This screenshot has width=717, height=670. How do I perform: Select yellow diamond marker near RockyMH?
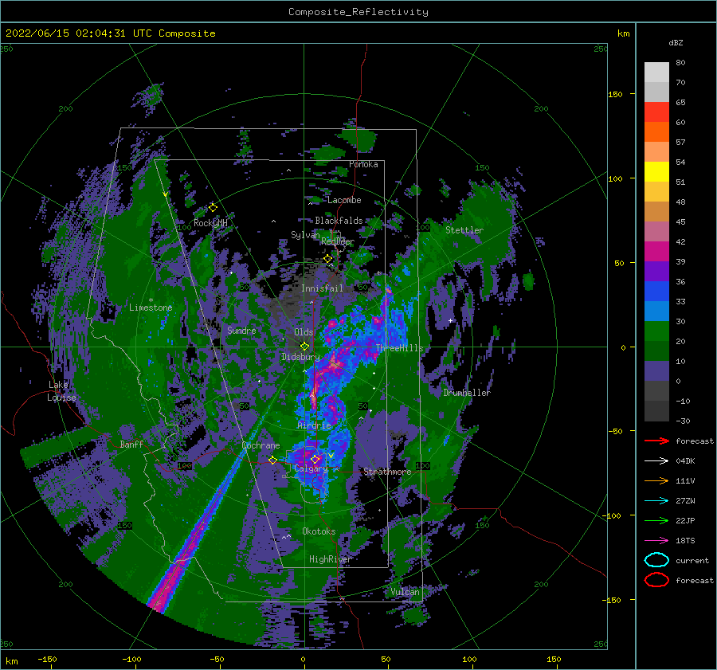pos(213,208)
